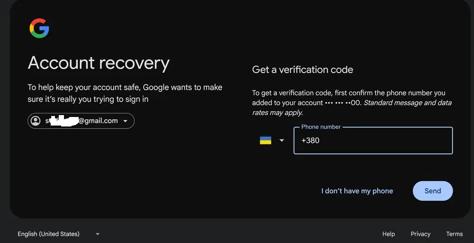This screenshot has height=243, width=474.
Task: Click the "I don't have my phone" link
Action: pos(357,191)
